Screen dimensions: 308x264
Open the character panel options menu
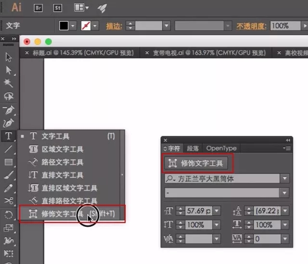[287, 148]
